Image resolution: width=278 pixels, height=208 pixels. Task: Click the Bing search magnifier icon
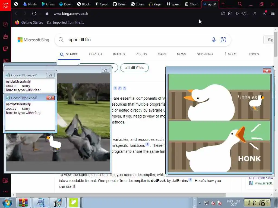(61, 40)
